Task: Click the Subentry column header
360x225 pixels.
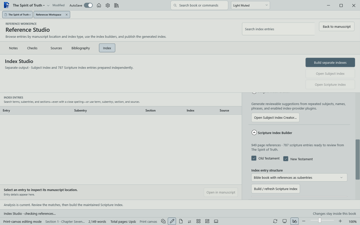Action: tap(80, 110)
